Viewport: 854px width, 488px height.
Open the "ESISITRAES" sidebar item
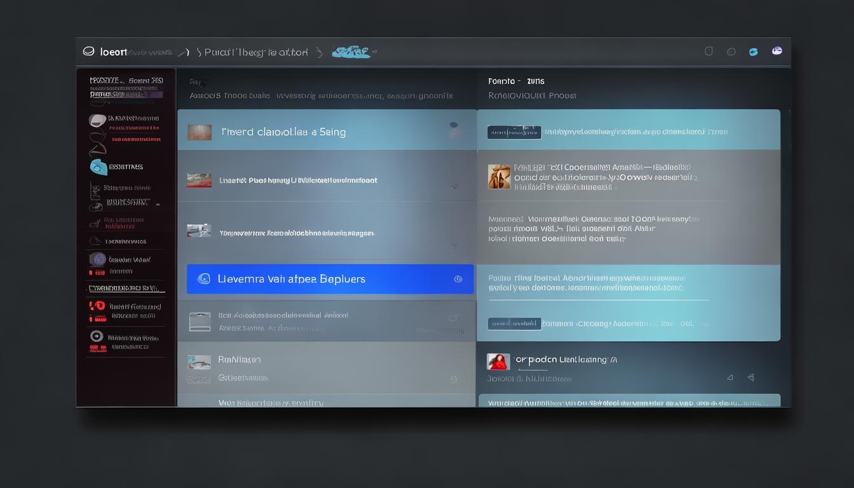point(126,167)
